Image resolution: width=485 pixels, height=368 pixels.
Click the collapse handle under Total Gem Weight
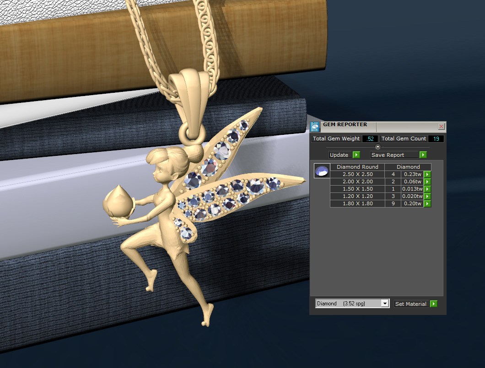[x=377, y=147]
